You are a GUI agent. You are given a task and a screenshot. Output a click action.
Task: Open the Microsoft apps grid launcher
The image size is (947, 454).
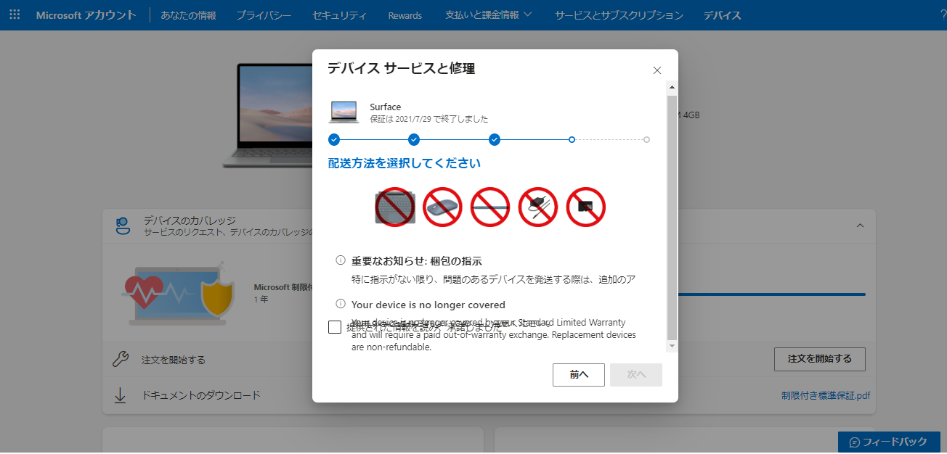(x=15, y=15)
